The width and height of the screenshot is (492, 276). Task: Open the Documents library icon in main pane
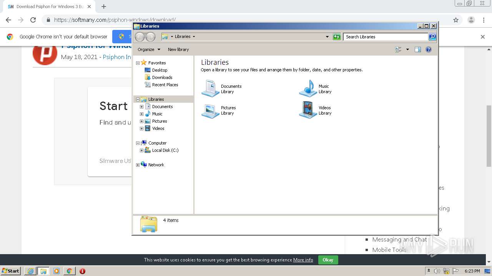click(210, 89)
